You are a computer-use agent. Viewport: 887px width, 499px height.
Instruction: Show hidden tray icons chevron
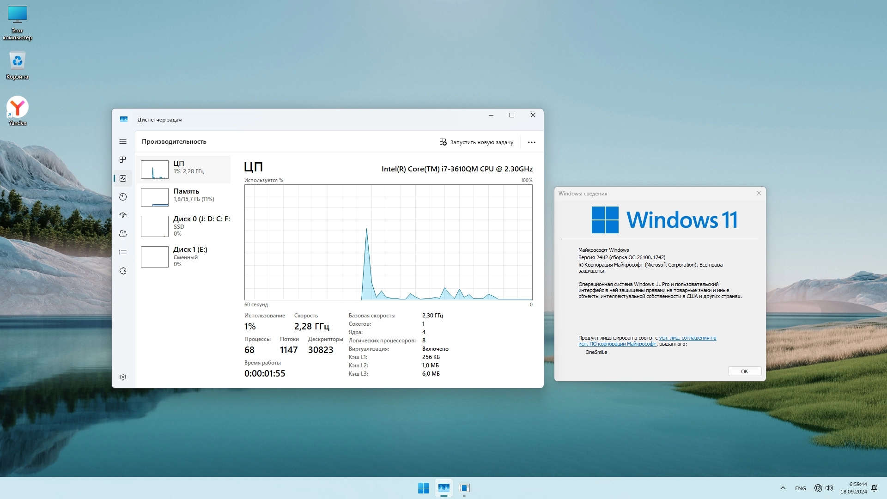coord(783,488)
